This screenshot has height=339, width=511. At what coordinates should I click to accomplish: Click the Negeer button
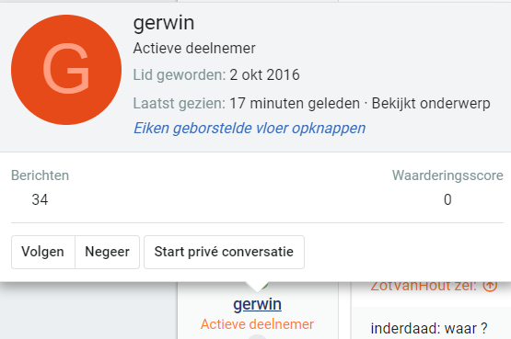click(107, 252)
